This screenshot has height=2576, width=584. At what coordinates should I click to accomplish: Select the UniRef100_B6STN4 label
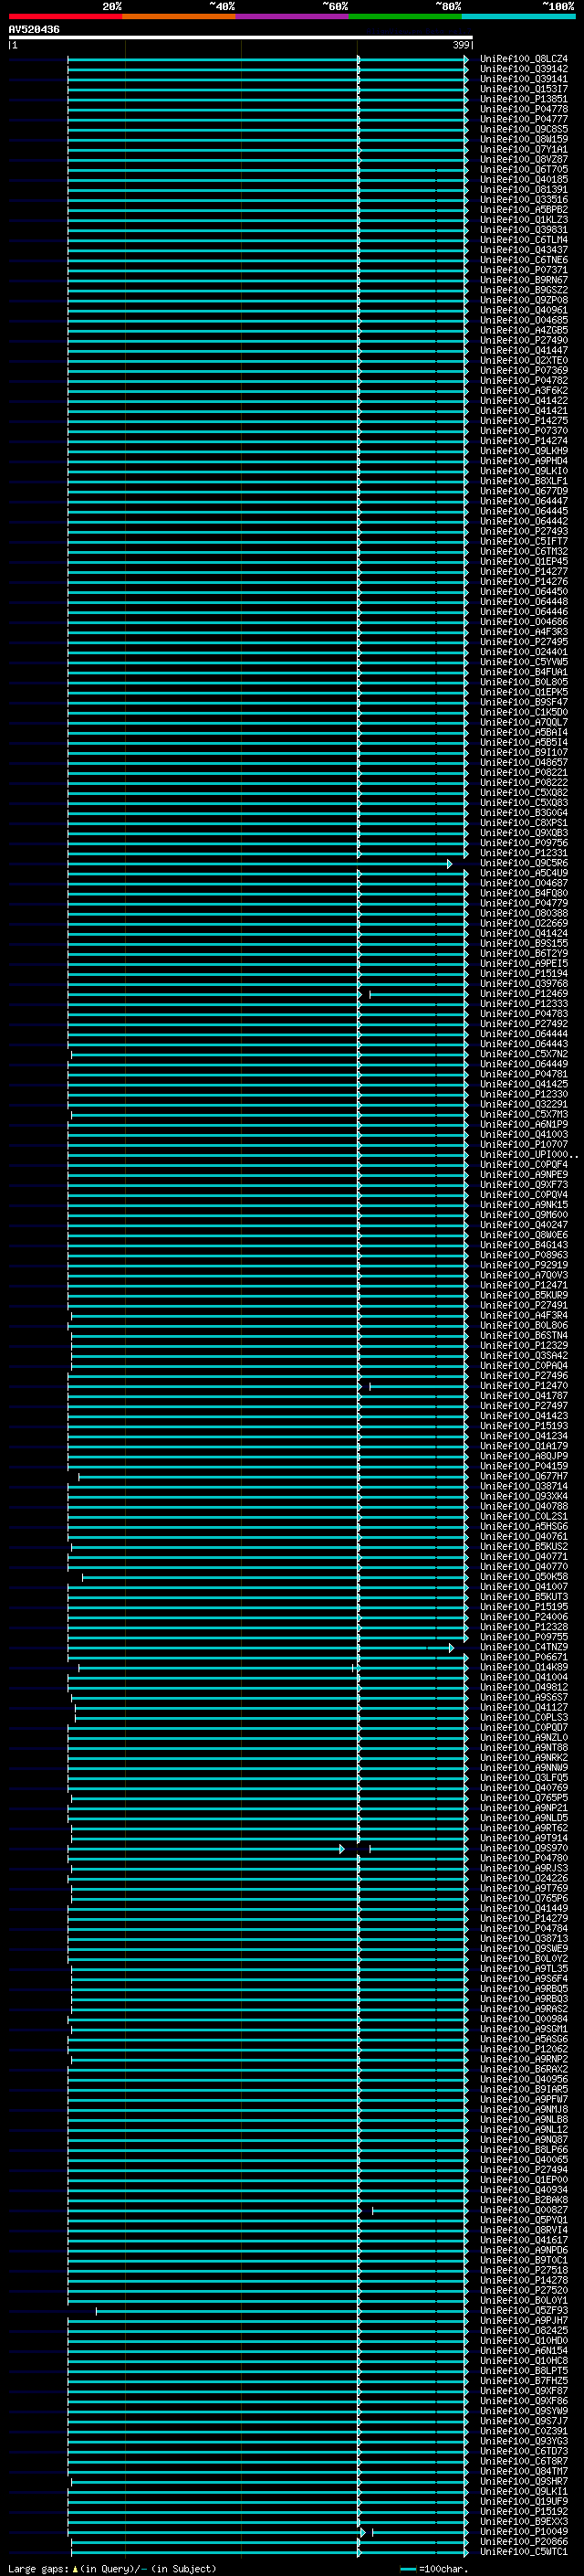tap(523, 1335)
